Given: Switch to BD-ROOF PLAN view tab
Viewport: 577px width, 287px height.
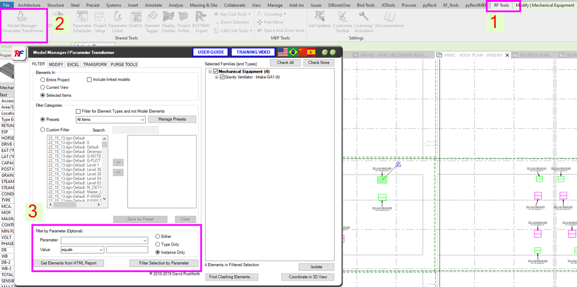Looking at the screenshot, I should (x=535, y=55).
